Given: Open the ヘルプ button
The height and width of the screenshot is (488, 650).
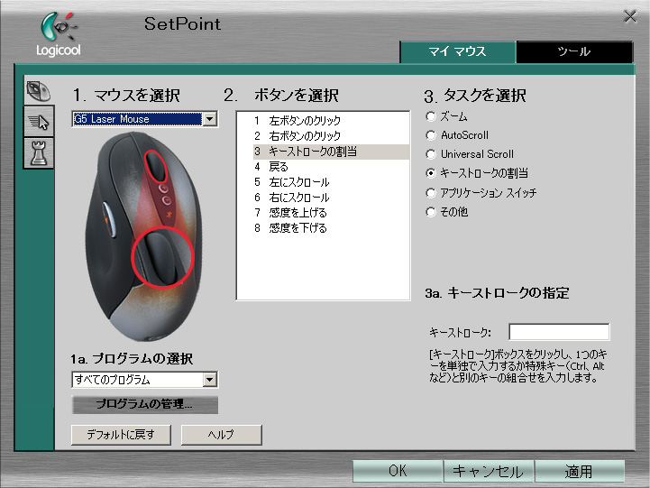Looking at the screenshot, I should (x=222, y=435).
